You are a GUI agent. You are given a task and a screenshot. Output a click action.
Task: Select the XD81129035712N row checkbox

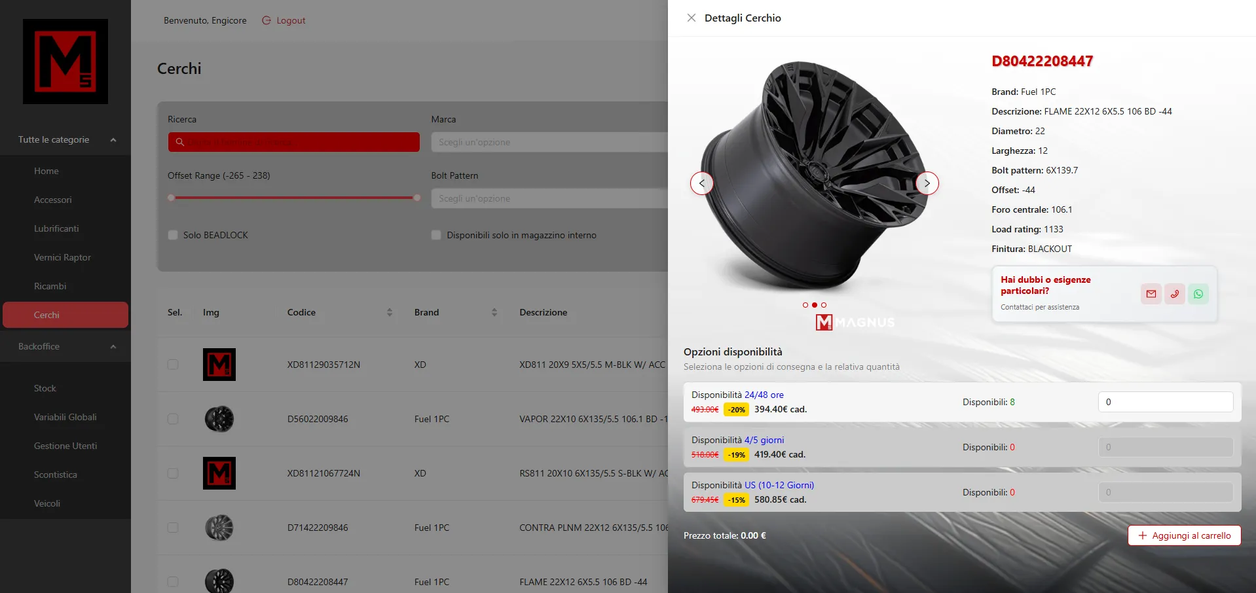tap(173, 365)
